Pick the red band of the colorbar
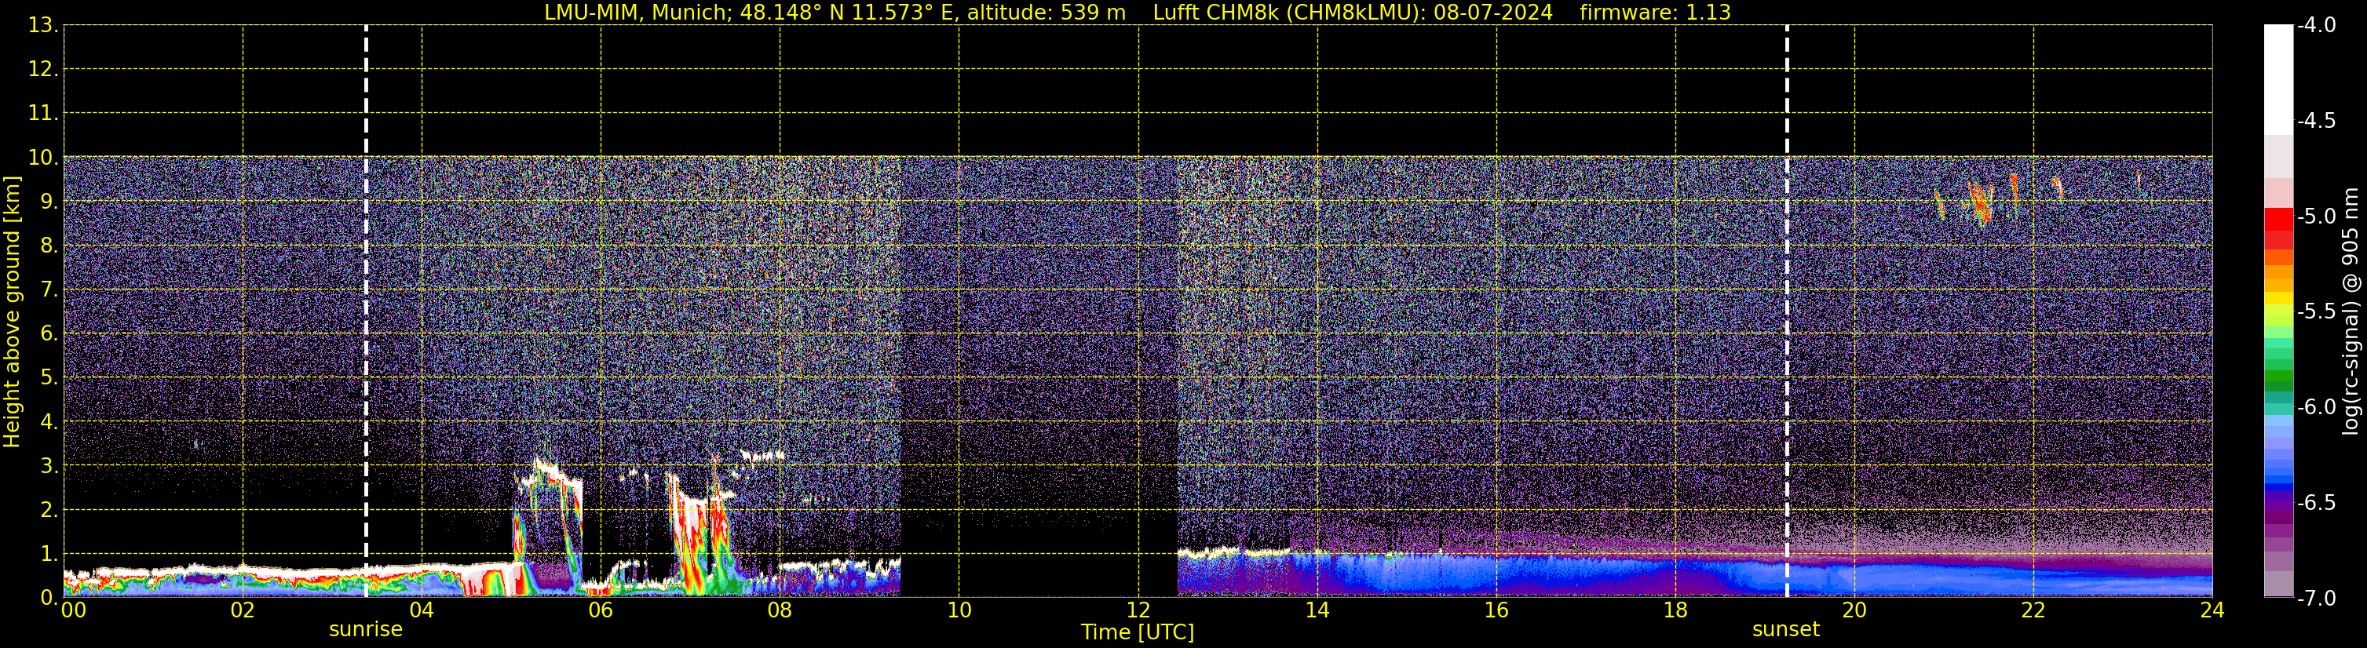This screenshot has width=2367, height=648. 2278,220
